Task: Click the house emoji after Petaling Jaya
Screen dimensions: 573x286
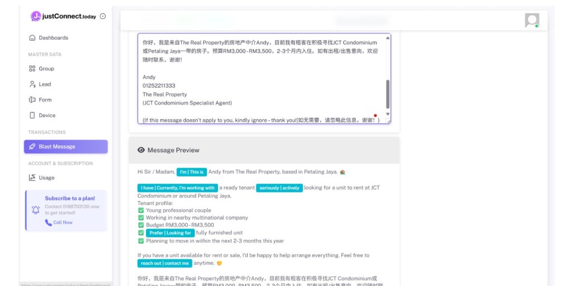Action: 342,172
